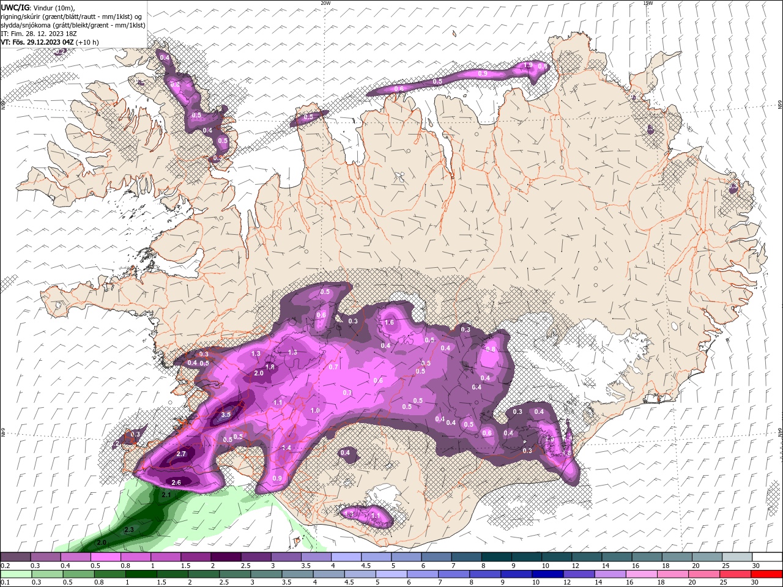Click the "1.4" snowfall value on the map
Image resolution: width=783 pixels, height=587 pixels.
tap(286, 448)
